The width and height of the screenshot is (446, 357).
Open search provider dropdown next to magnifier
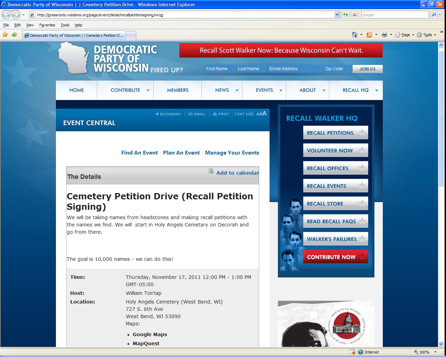(440, 15)
